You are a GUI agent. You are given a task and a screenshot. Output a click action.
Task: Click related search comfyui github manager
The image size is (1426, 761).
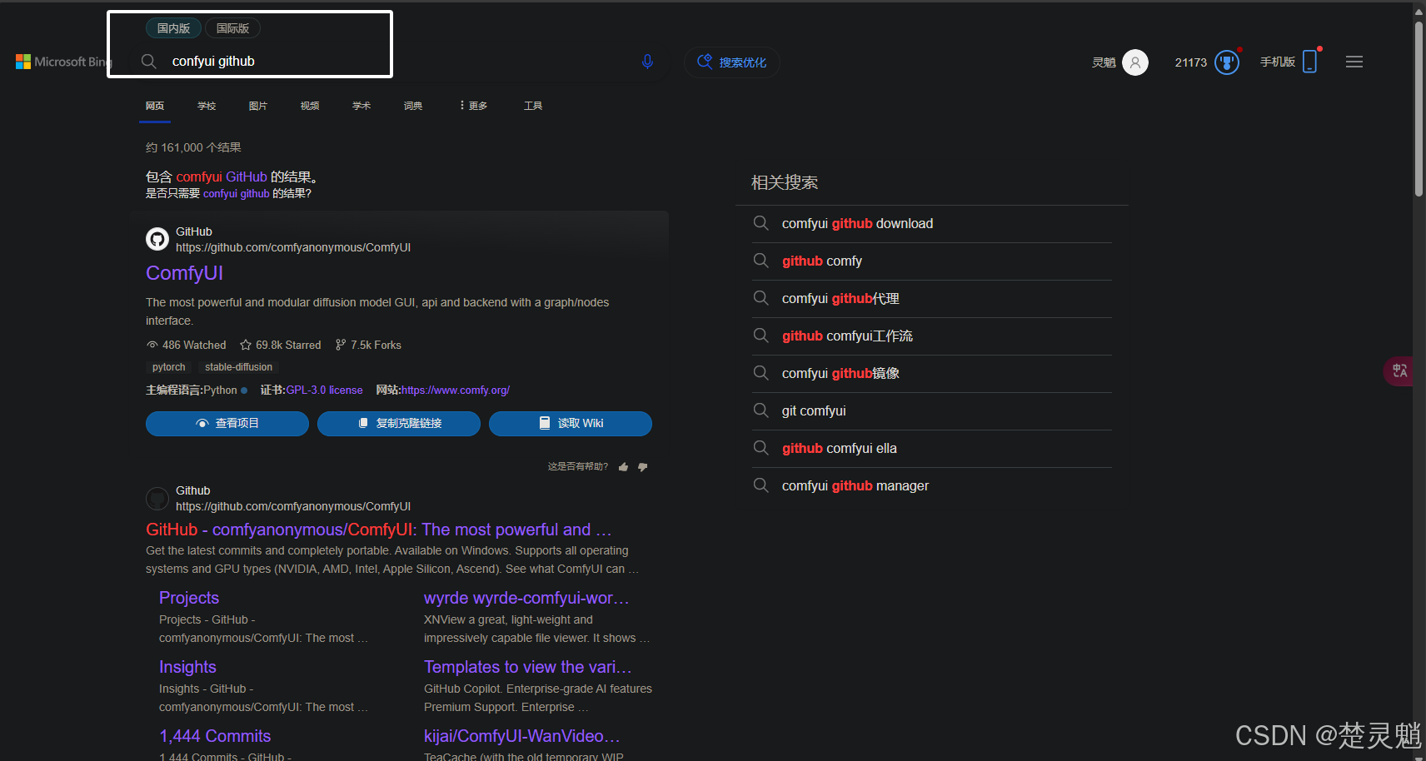tap(932, 486)
